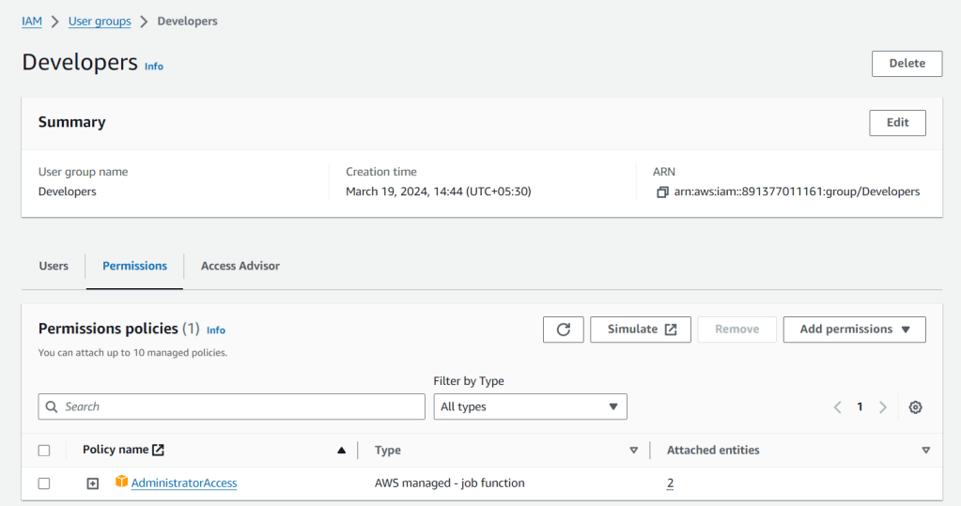
Task: Sort by the Type column arrow
Action: pyautogui.click(x=634, y=451)
